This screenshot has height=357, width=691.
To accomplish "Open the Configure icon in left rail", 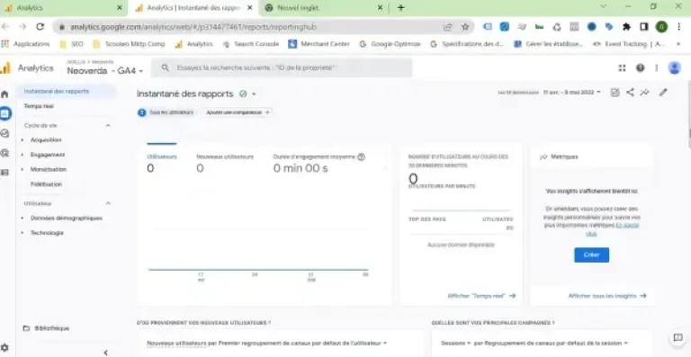I will pyautogui.click(x=4, y=173).
